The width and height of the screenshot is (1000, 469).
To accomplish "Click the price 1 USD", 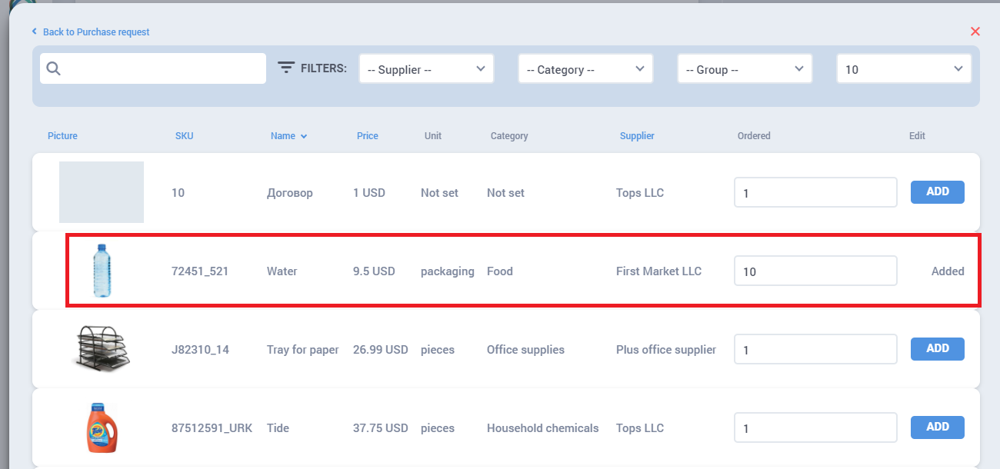I will [x=369, y=193].
